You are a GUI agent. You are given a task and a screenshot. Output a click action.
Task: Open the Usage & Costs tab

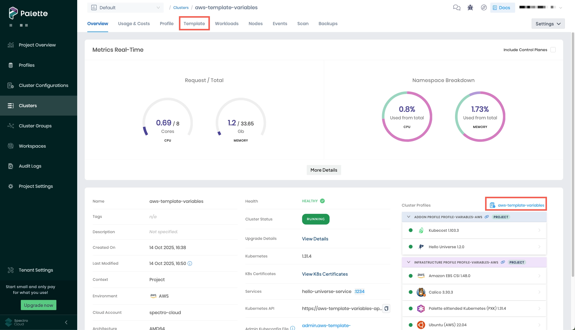[x=134, y=23]
